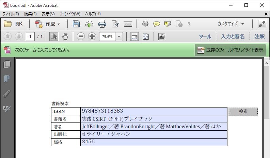
Task: Click the sticky note comment icon
Action: [x=156, y=24]
